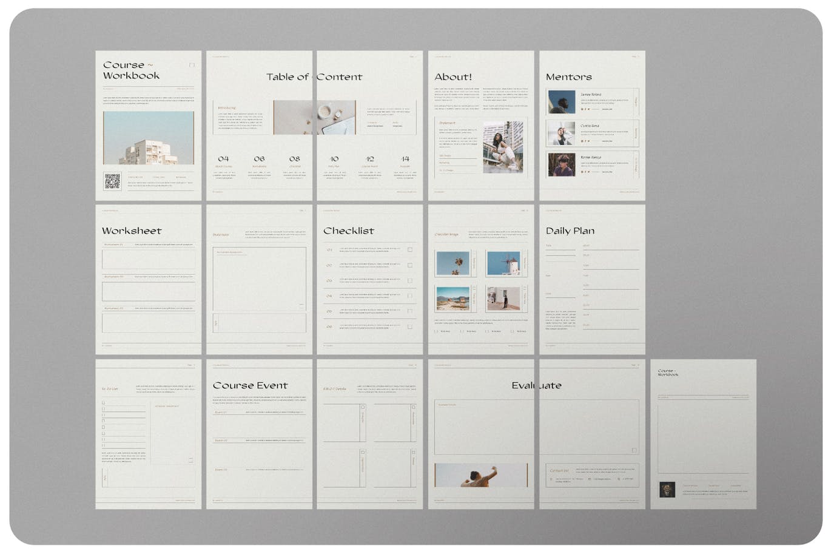Tick checkbox for Checklist item 01
This screenshot has height=554, width=831.
coord(410,249)
